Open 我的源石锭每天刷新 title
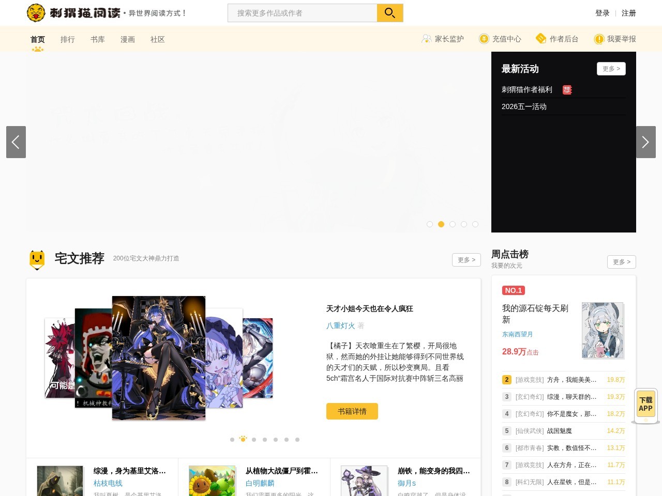The height and width of the screenshot is (496, 662). pyautogui.click(x=536, y=314)
